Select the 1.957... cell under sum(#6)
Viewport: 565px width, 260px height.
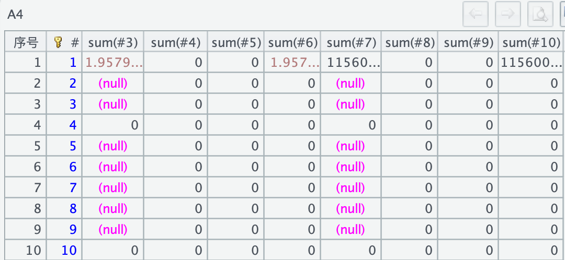coord(295,63)
